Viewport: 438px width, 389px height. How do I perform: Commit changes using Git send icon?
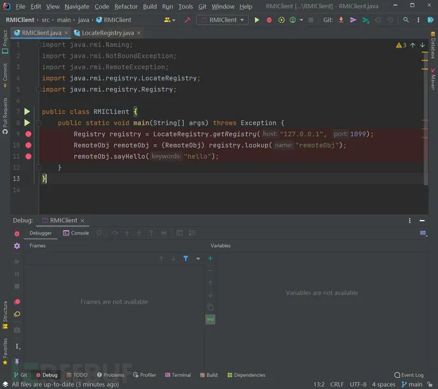coord(353,20)
